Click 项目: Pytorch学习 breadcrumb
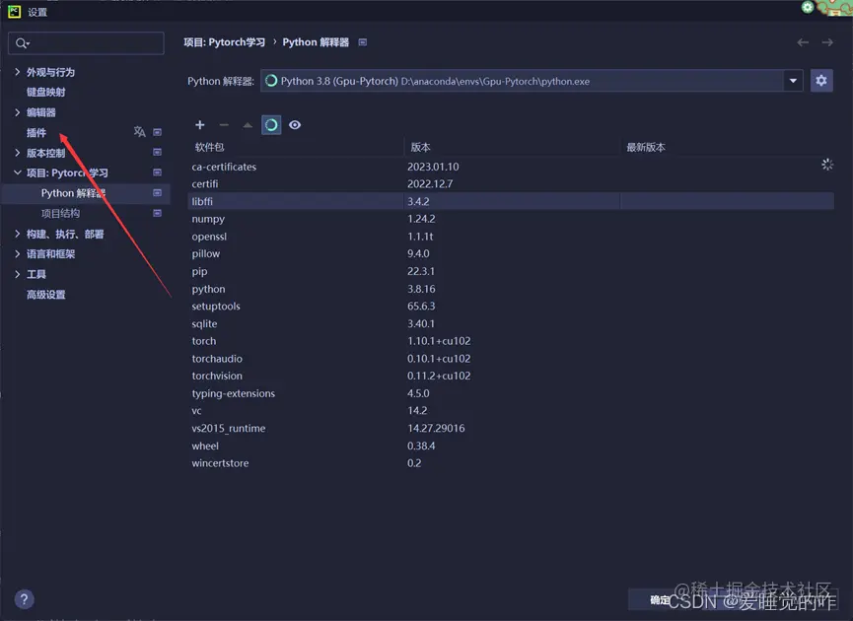Screen dimensions: 853x621 224,42
